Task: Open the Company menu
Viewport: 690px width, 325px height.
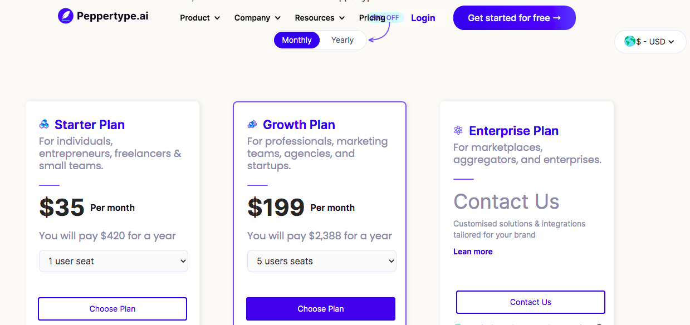Action: 257,18
